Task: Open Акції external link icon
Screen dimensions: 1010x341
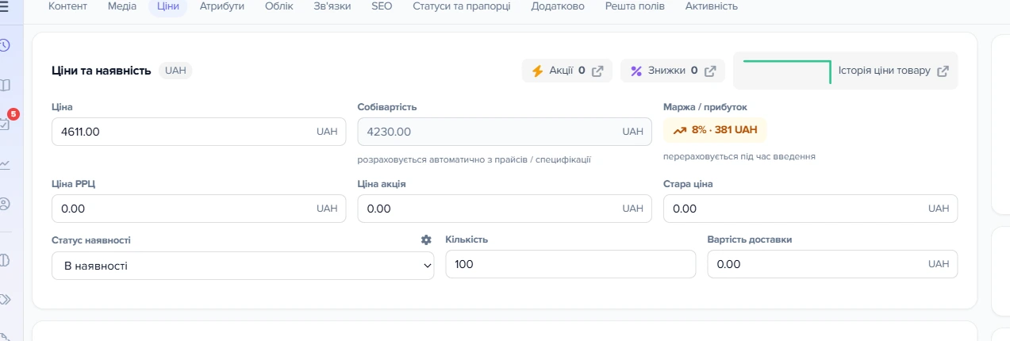Action: point(598,71)
